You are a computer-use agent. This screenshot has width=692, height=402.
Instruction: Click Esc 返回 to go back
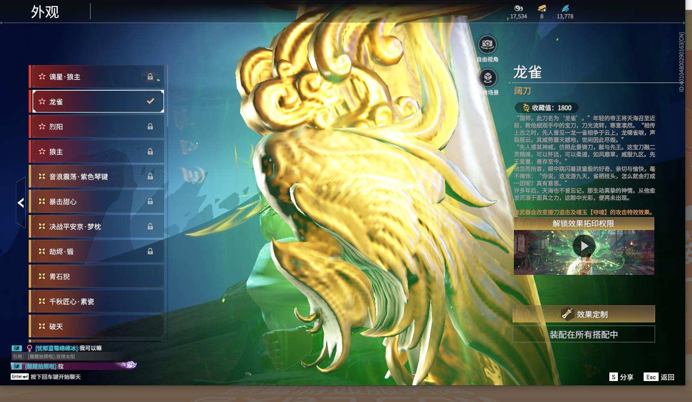659,377
